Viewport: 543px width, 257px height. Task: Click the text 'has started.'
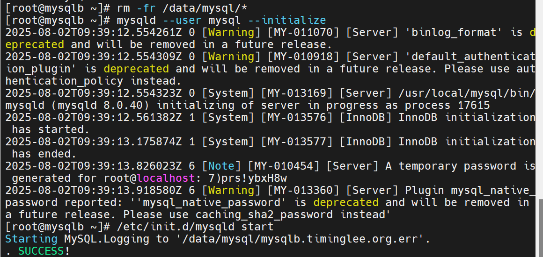click(x=51, y=130)
